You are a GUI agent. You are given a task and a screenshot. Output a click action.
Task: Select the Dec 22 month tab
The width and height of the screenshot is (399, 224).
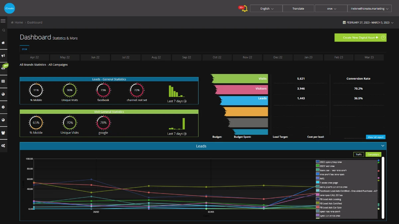click(x=278, y=57)
